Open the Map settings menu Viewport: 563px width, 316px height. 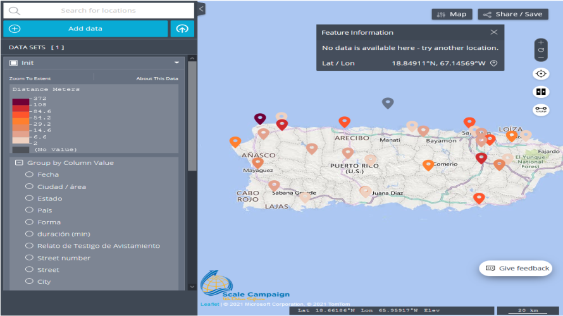coord(452,14)
